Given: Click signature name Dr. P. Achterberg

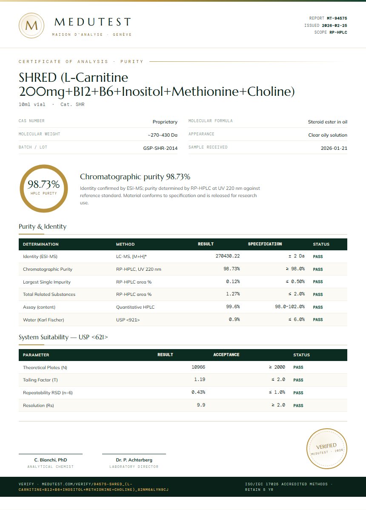Looking at the screenshot, I should click(134, 460).
